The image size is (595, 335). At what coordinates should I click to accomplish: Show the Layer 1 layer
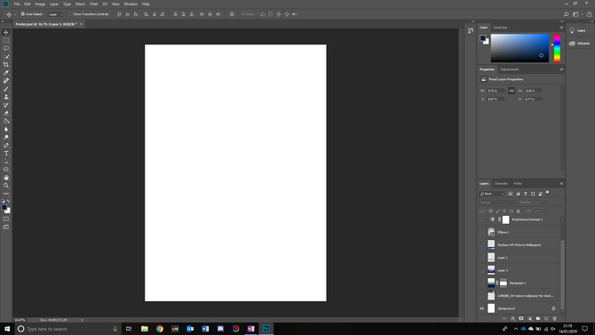[x=482, y=258]
